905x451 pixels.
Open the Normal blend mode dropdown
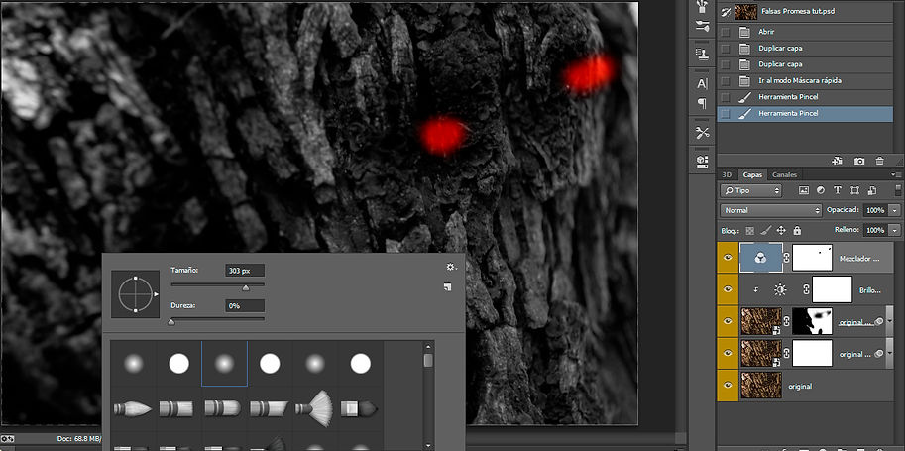point(771,211)
